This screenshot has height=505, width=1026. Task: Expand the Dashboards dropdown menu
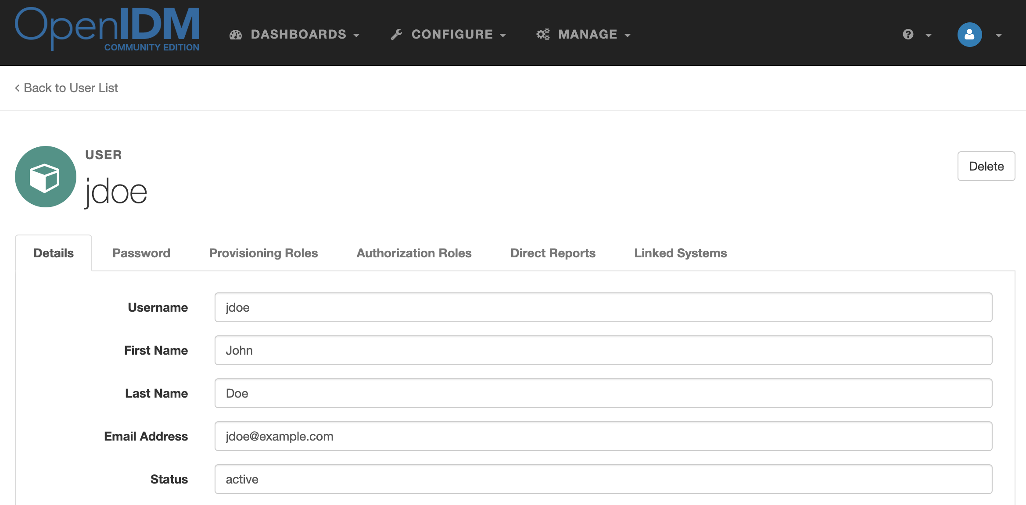(x=356, y=35)
